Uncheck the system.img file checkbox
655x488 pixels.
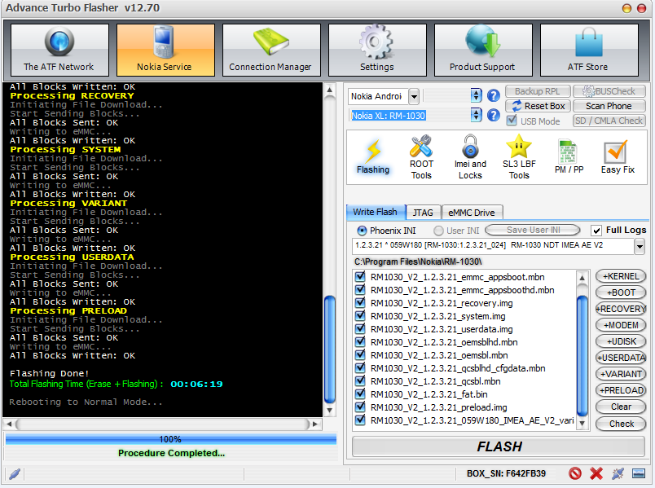359,315
